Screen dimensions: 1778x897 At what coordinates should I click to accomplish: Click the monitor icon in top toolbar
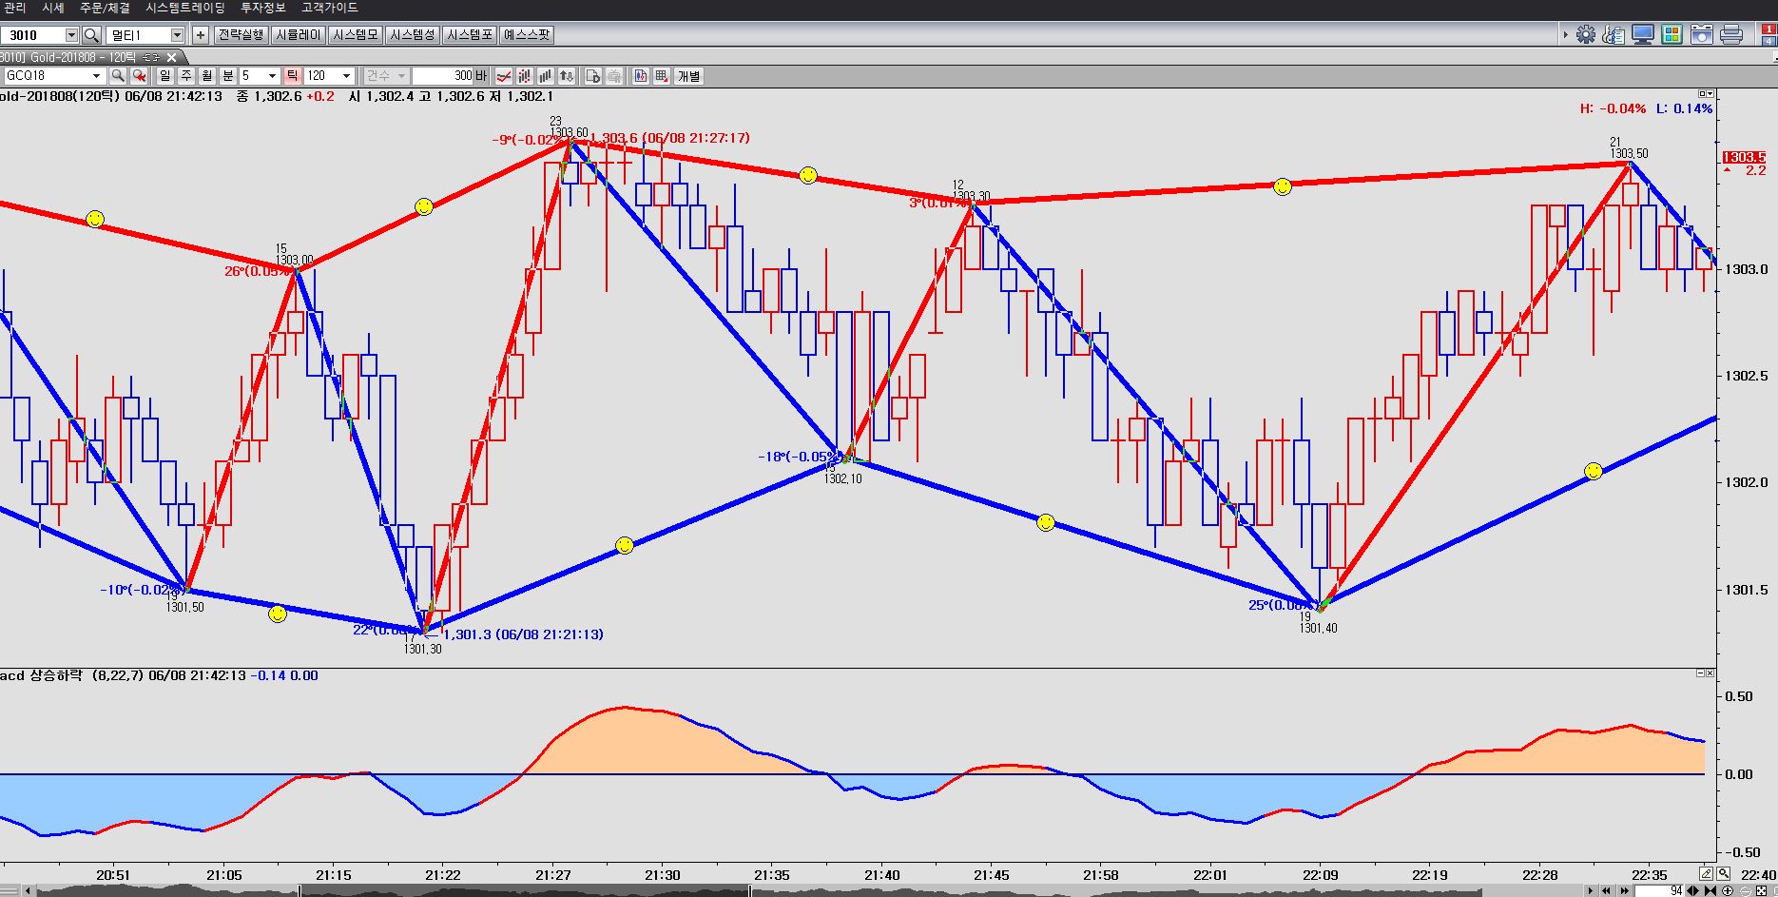pyautogui.click(x=1642, y=35)
